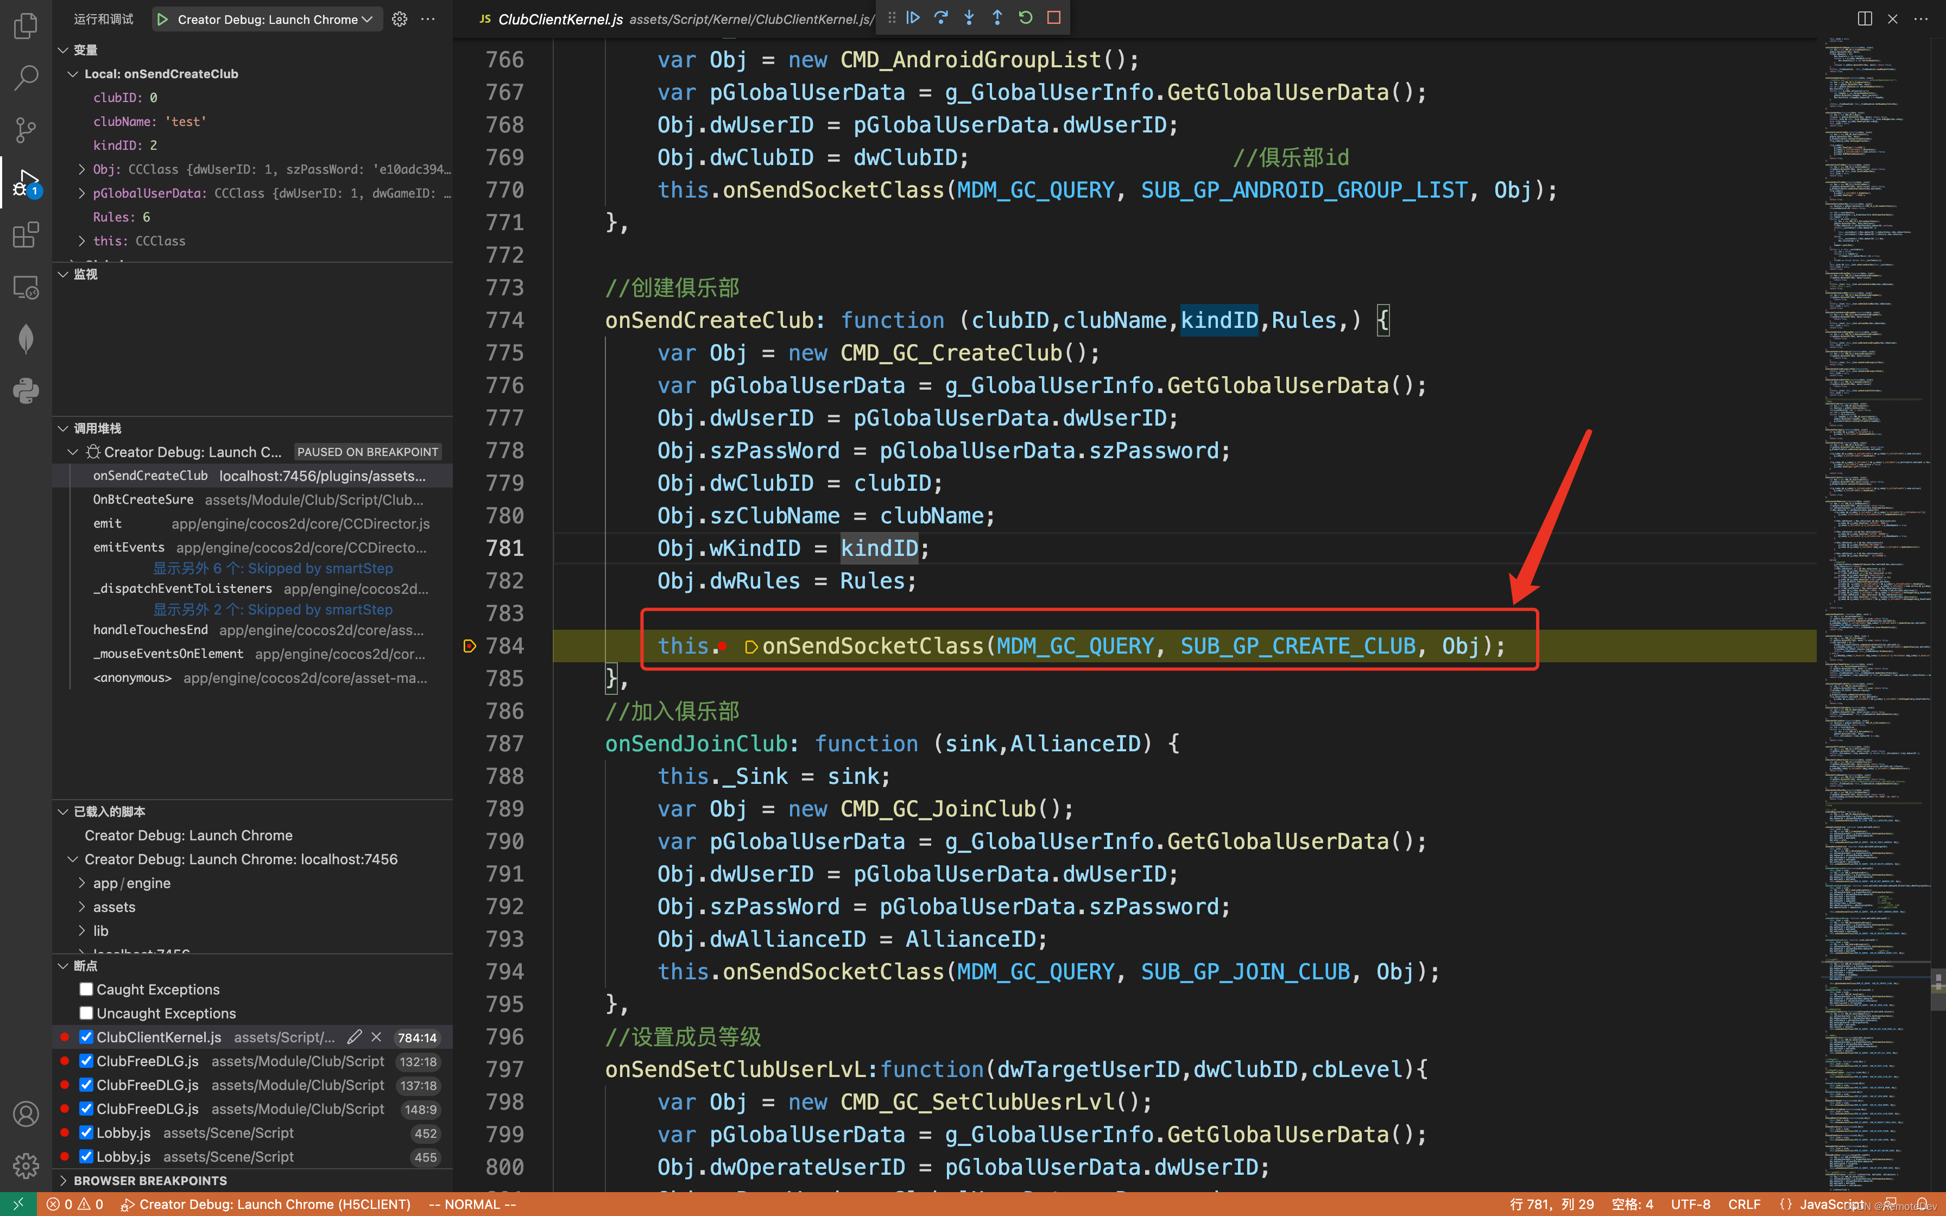This screenshot has width=1946, height=1216.
Task: Select OnBtCreateSure call stack frame
Action: tap(252, 499)
